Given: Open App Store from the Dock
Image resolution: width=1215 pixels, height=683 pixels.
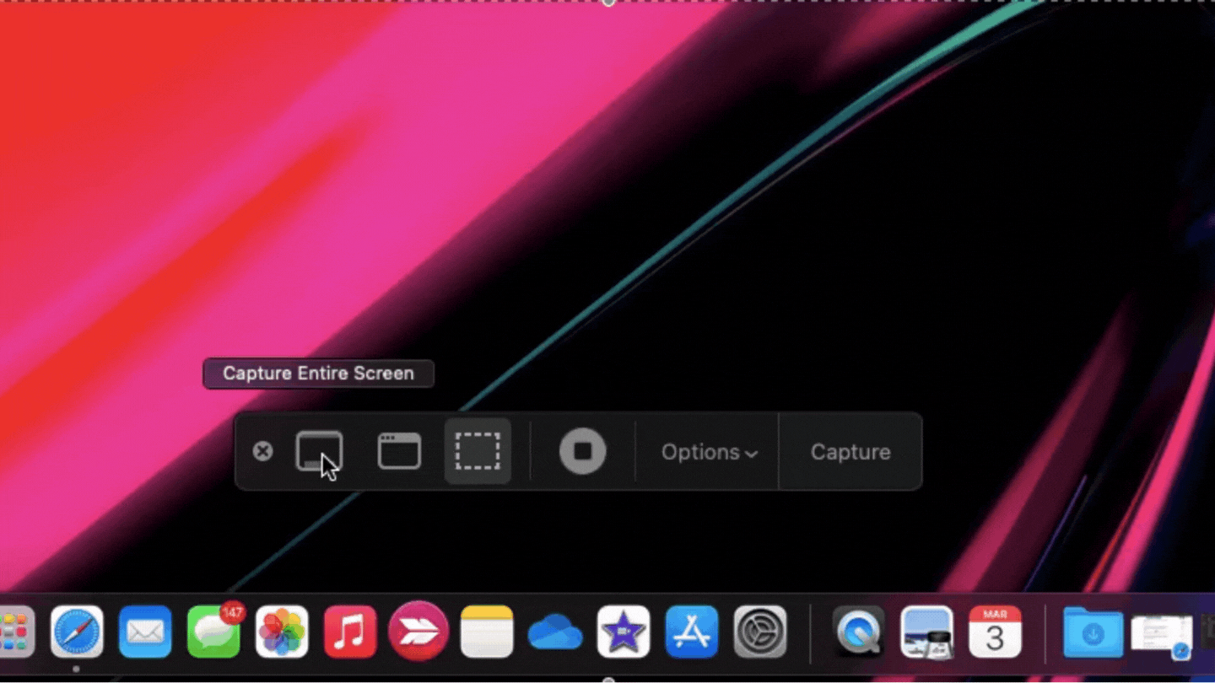Looking at the screenshot, I should tap(692, 632).
